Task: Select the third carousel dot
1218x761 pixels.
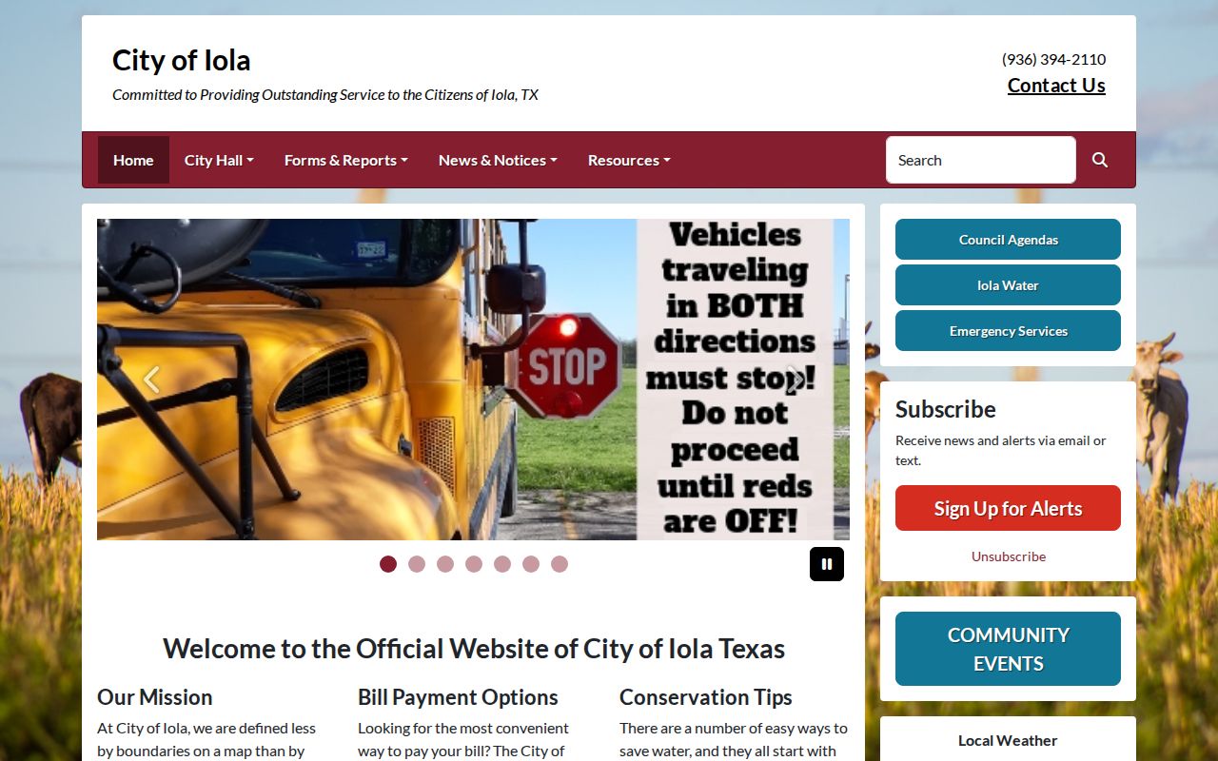Action: point(445,564)
